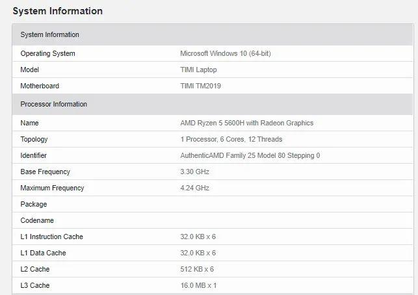
Task: Click the Microsoft Windows 10 (64-bit) value
Action: click(226, 53)
